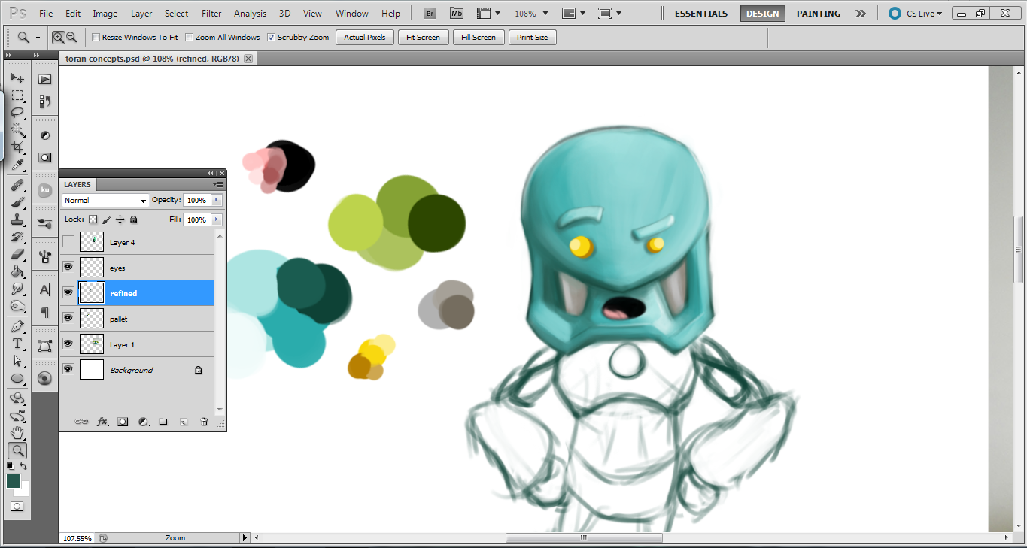
Task: Open the foreground color swatch
Action: 14,481
